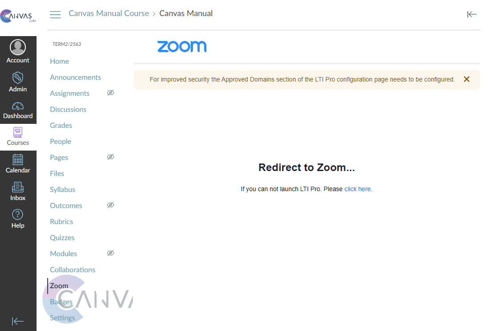Open the Inbox icon
Screen dimensions: 488x331
coord(18,187)
